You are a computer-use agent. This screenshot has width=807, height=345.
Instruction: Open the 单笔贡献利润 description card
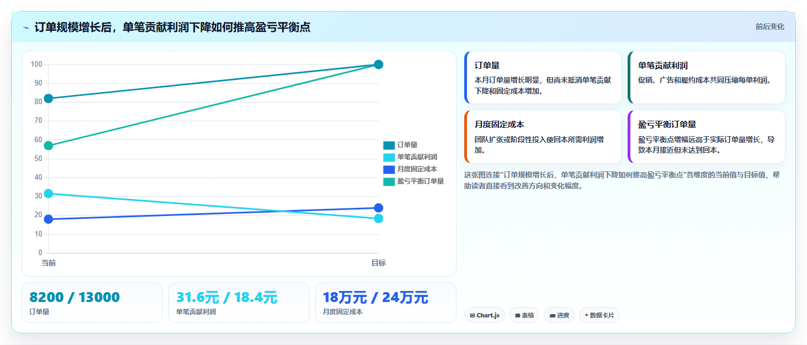(x=707, y=78)
